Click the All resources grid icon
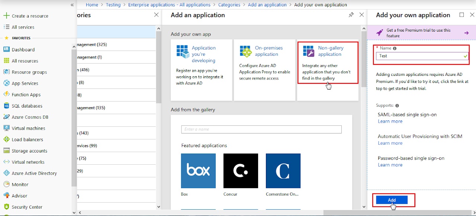 [6, 61]
